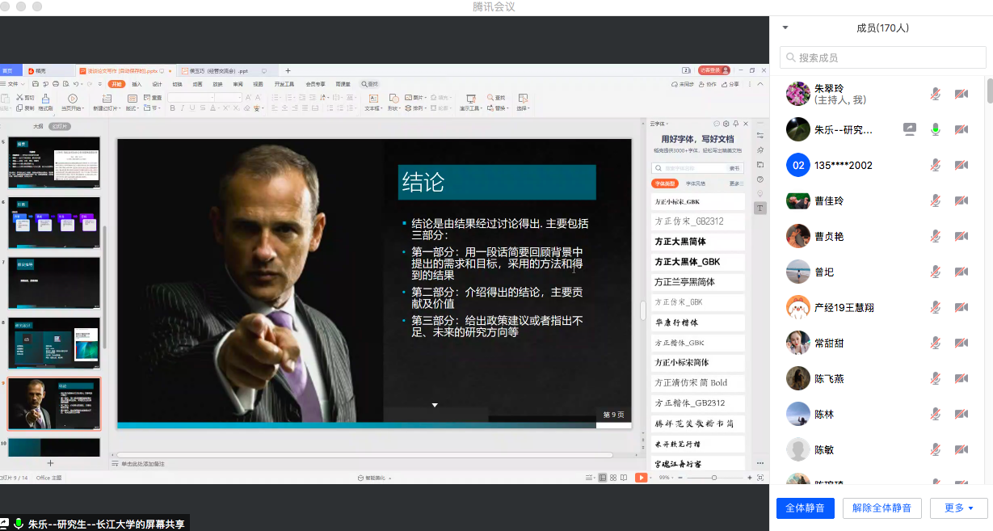Screen dimensions: 993x531
Task: Open the 插入 ribbon tab
Action: (137, 84)
